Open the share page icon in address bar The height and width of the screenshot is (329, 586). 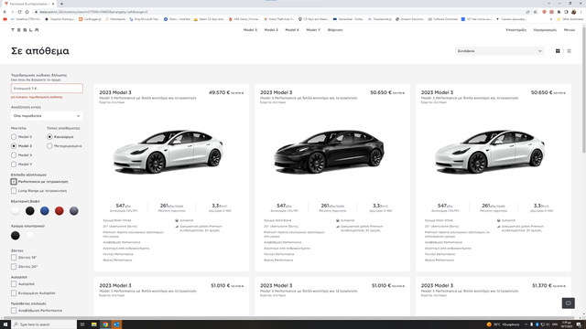pyautogui.click(x=527, y=12)
